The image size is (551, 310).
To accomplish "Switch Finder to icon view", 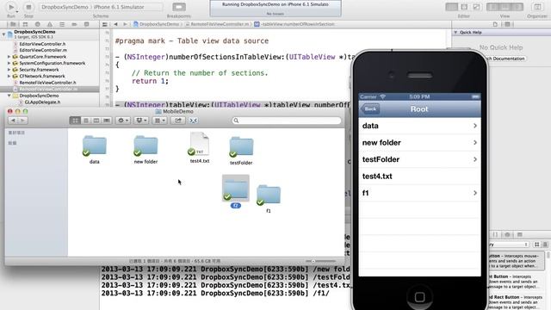I will (x=75, y=121).
